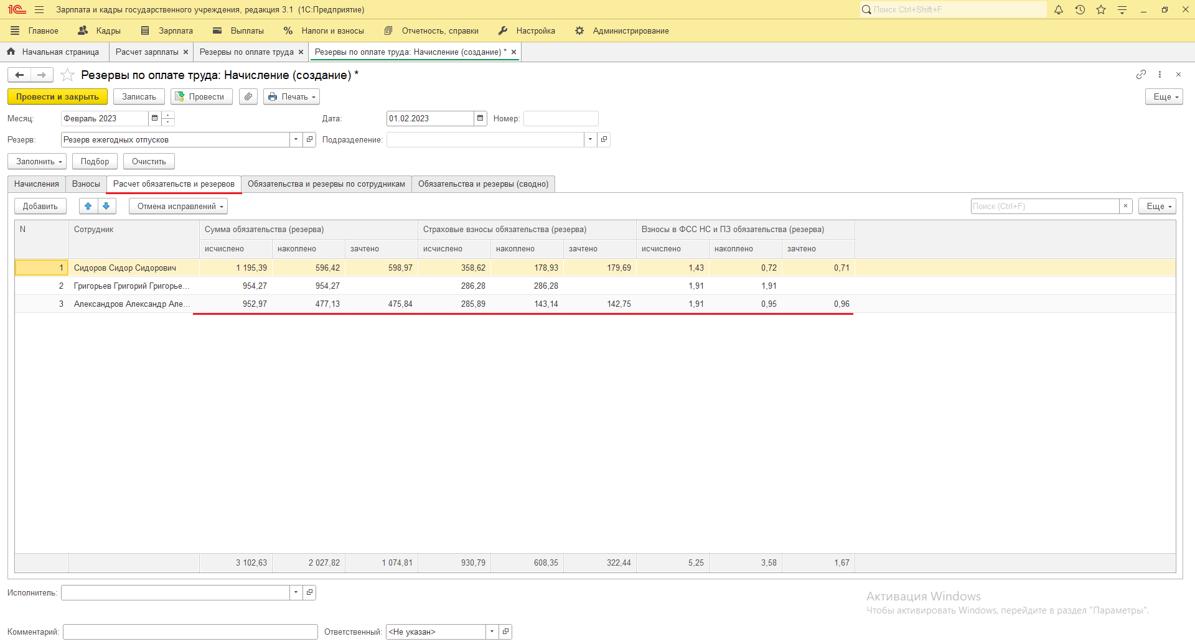Image resolution: width=1195 pixels, height=644 pixels.
Task: Close the Резервы по оплате труда tab
Action: [301, 52]
